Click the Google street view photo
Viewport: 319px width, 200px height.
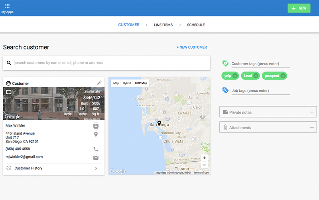(54, 104)
